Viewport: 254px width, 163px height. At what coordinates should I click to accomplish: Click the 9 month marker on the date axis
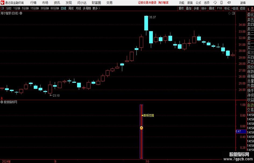(55, 161)
